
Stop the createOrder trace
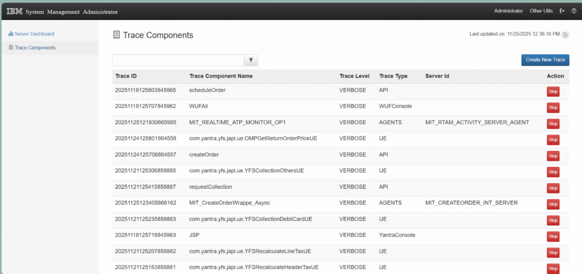pos(552,155)
